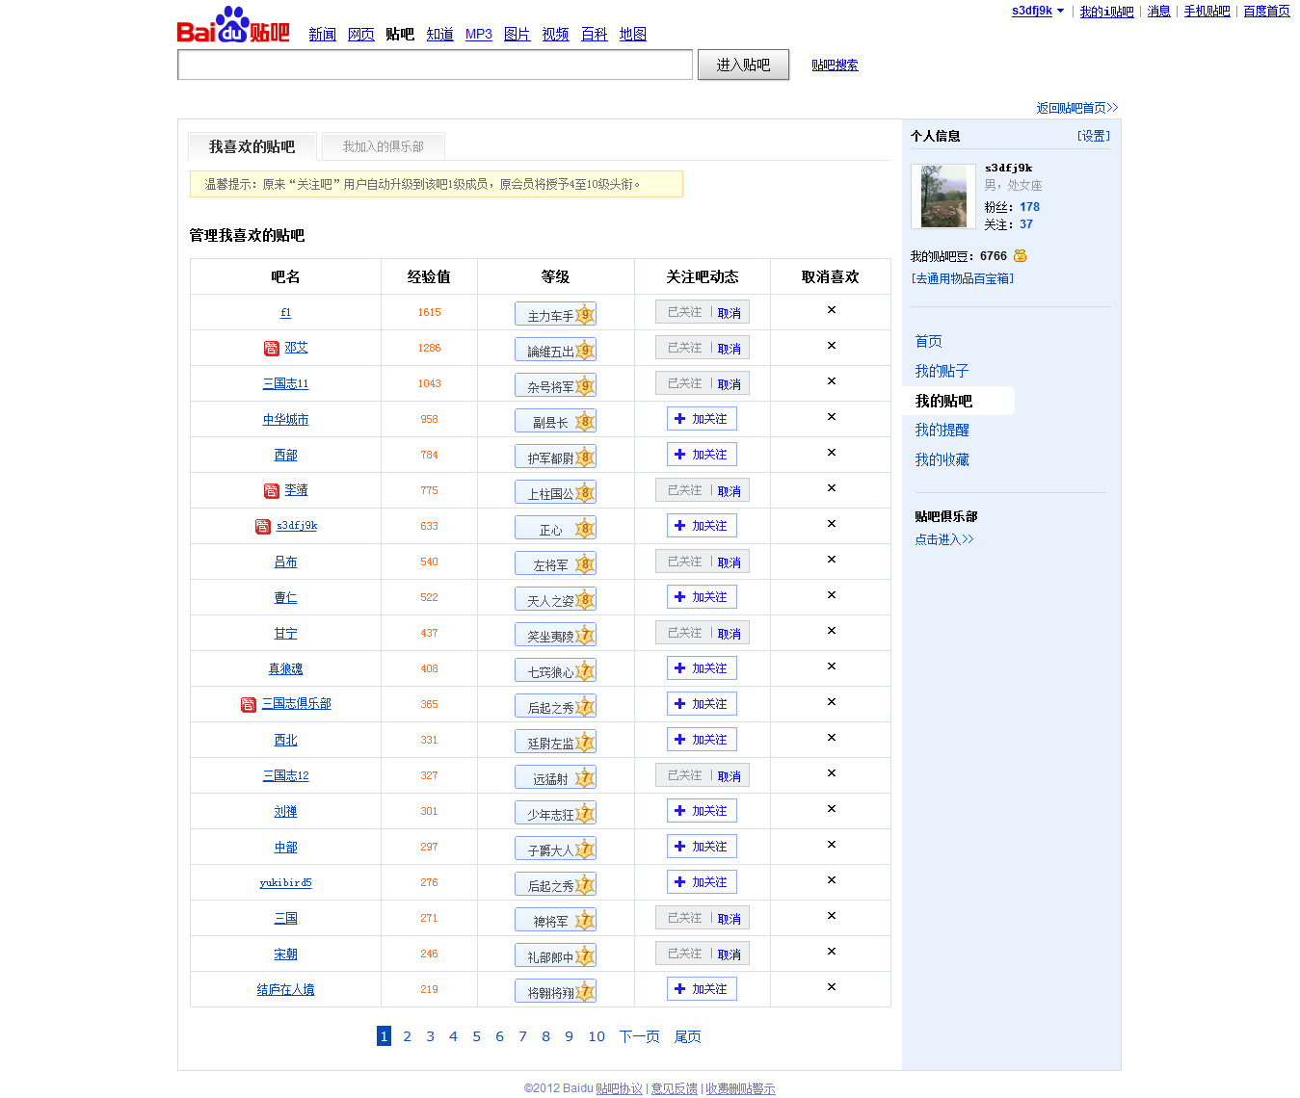
Task: Open the yukibird5 bar link
Action: [286, 882]
